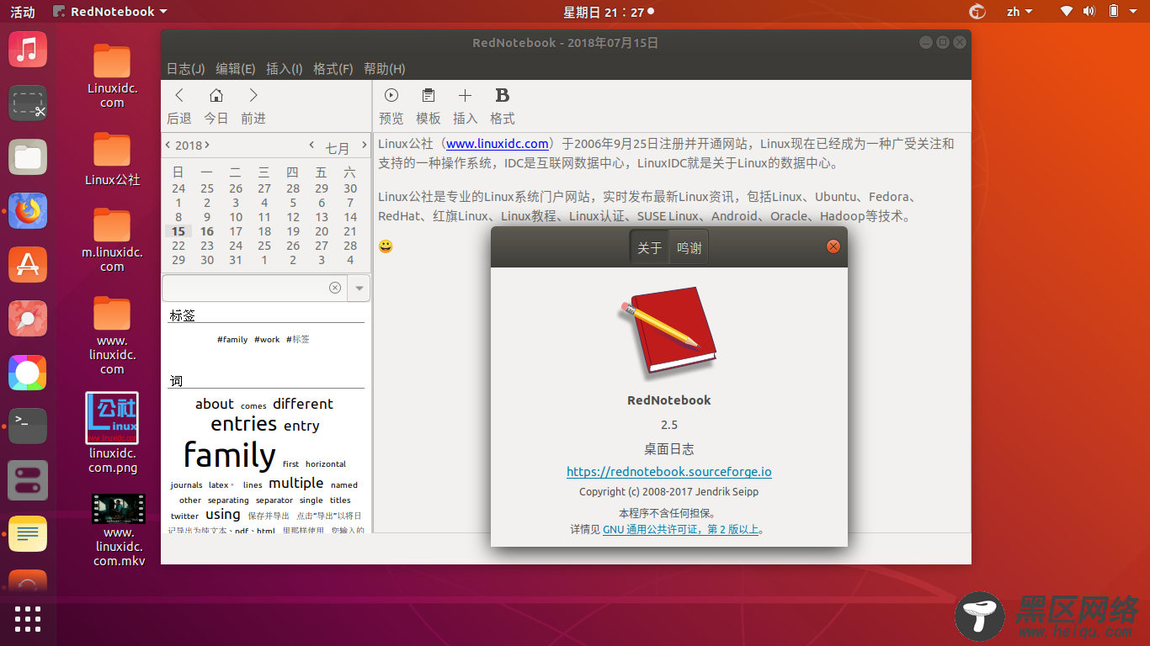
Task: Go to next month after 七月
Action: tap(364, 145)
